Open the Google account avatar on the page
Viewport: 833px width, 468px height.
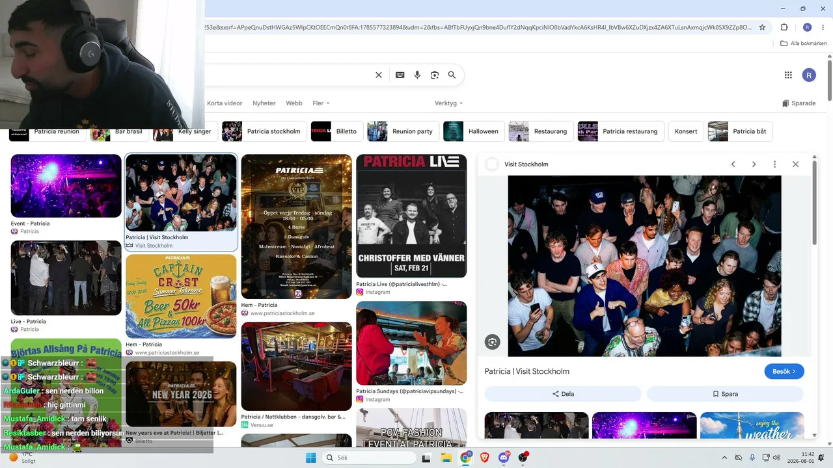[x=809, y=75]
